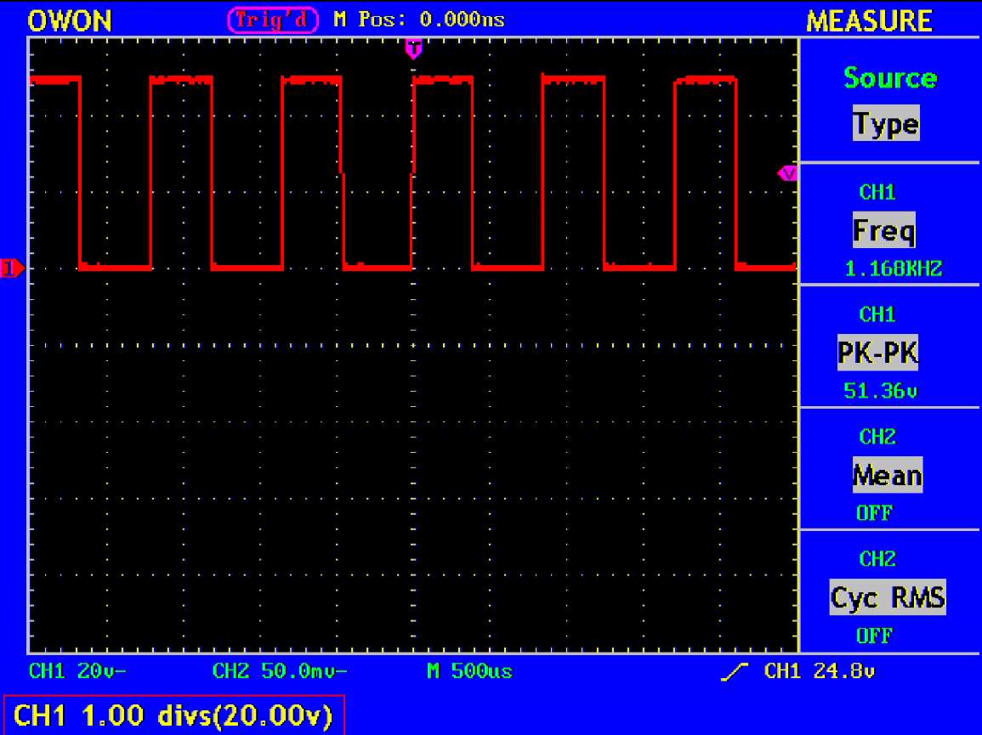
Task: Click the magenta trigger level marker
Action: [787, 173]
